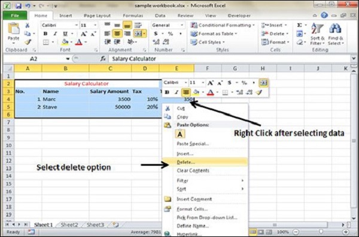Click the Save icon in quick access toolbar
This screenshot has width=359, height=237.
(x=19, y=5)
